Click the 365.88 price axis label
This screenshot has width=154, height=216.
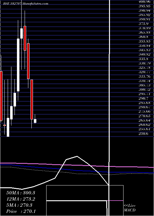coord(145,32)
